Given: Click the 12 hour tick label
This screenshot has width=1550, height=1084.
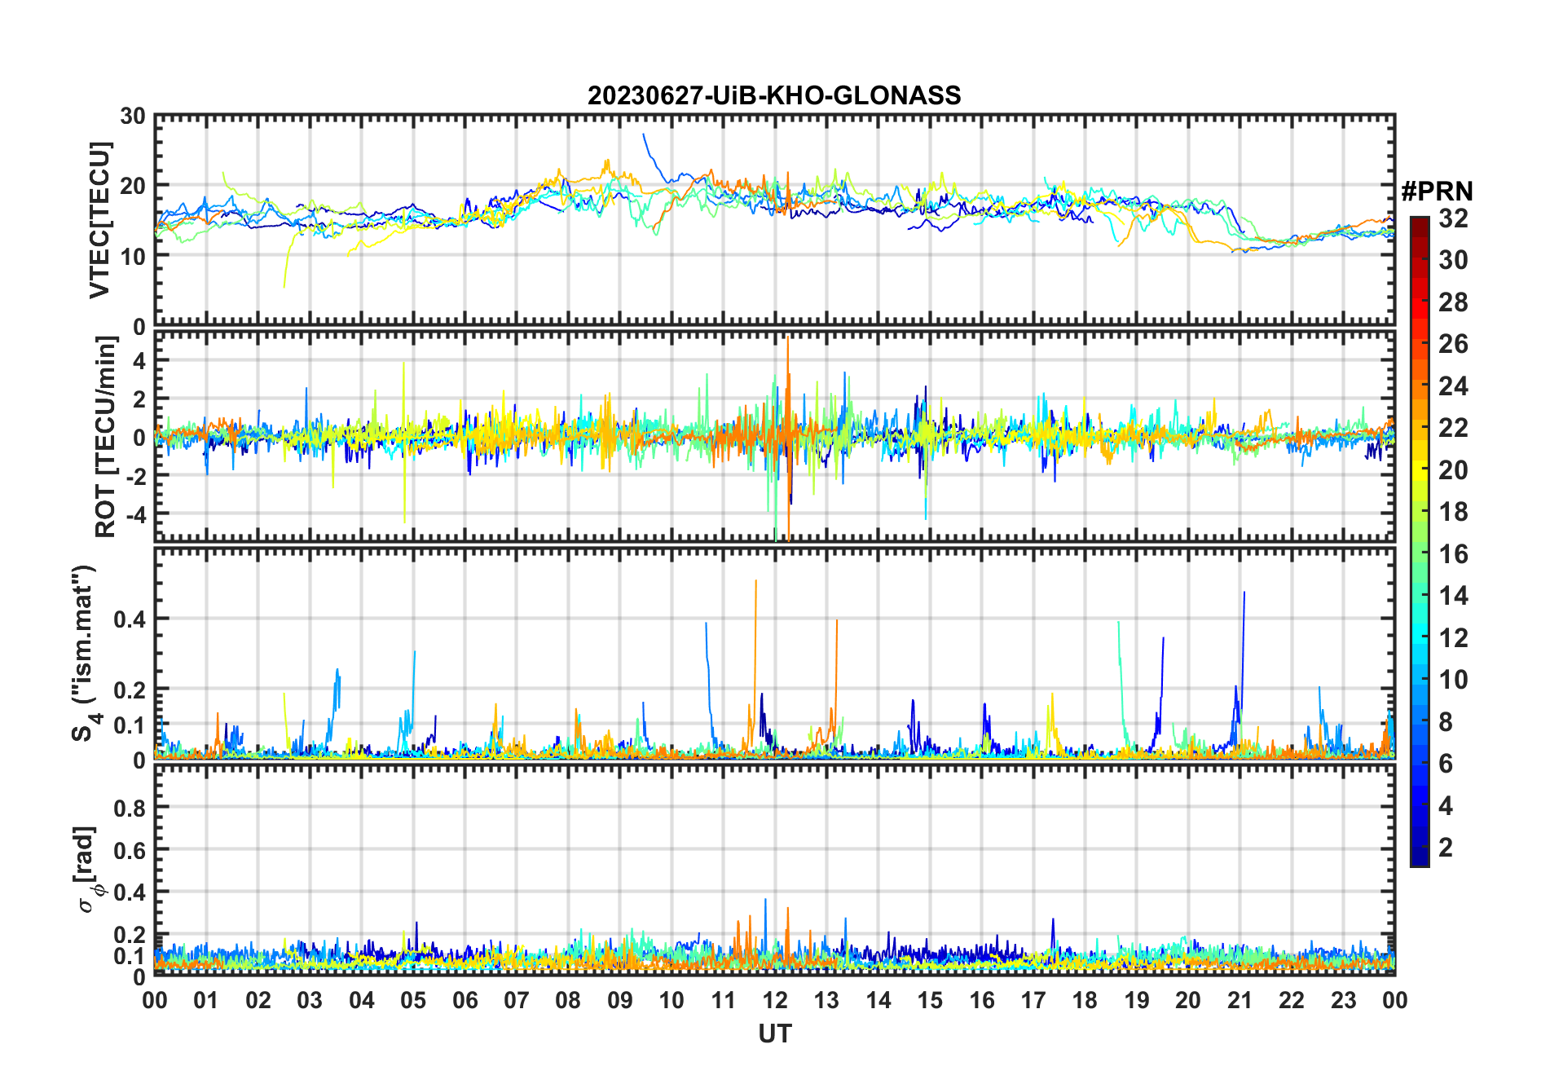Looking at the screenshot, I should pyautogui.click(x=774, y=1000).
